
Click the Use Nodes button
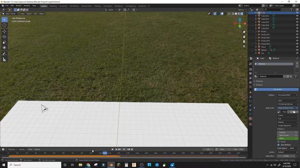pyautogui.click(x=276, y=89)
